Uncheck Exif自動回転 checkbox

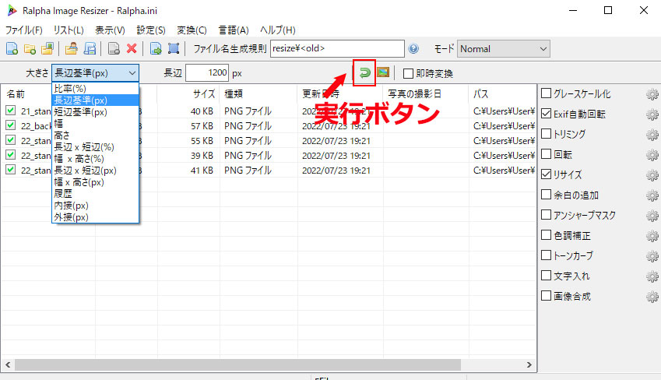point(546,114)
